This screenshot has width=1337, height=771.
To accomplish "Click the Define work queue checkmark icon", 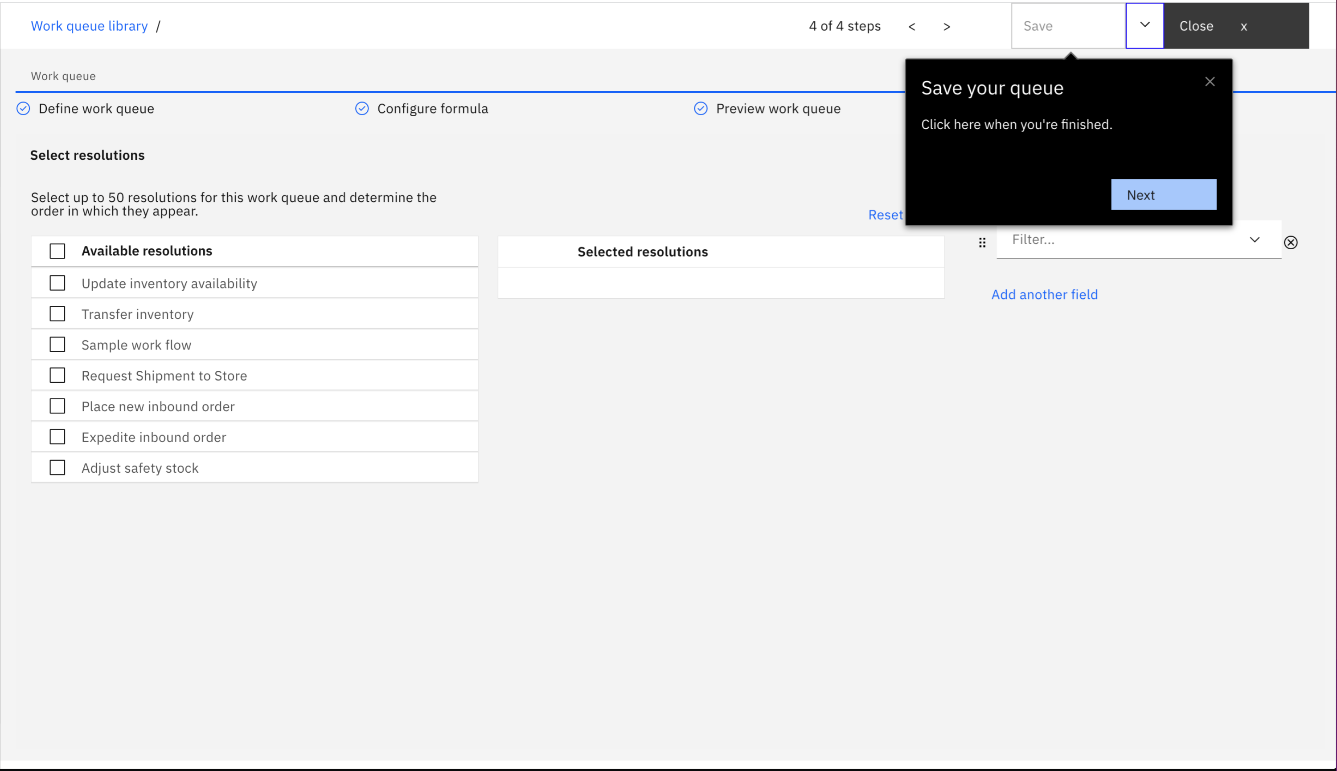I will [x=23, y=109].
